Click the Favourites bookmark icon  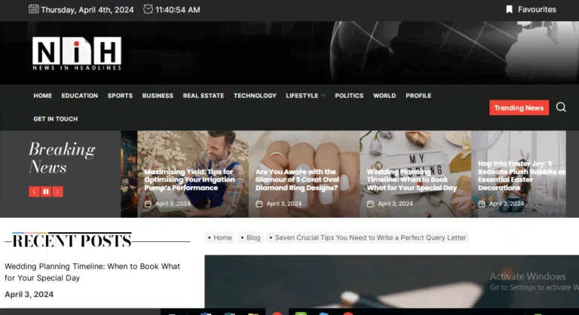point(509,9)
